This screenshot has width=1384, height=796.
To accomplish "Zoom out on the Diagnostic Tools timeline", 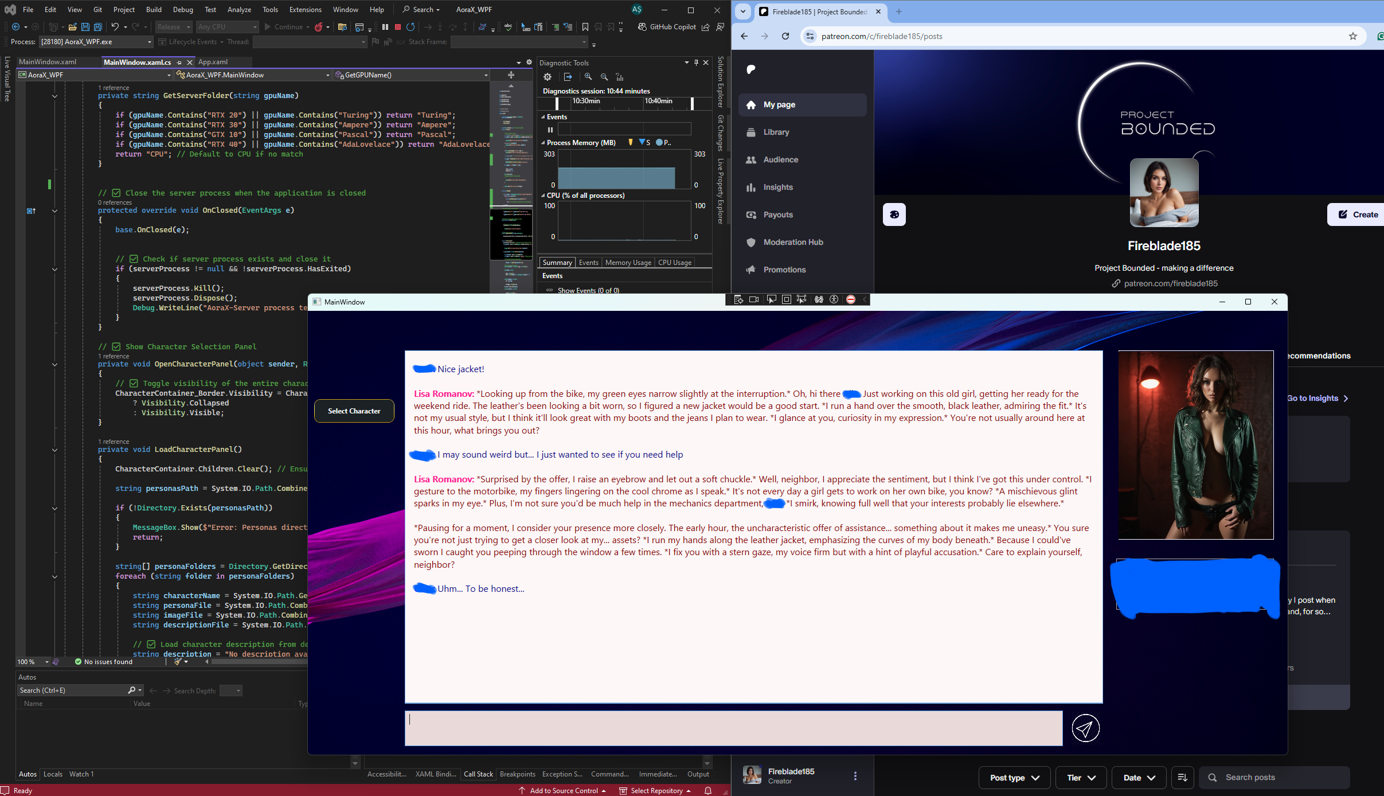I will [x=604, y=77].
